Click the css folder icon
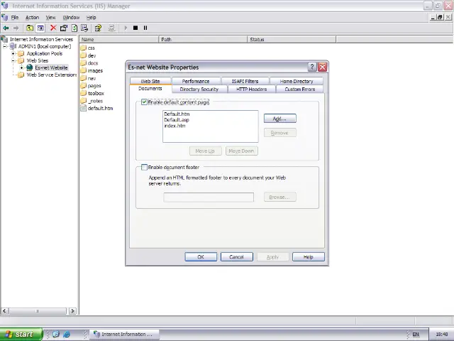 pos(84,48)
